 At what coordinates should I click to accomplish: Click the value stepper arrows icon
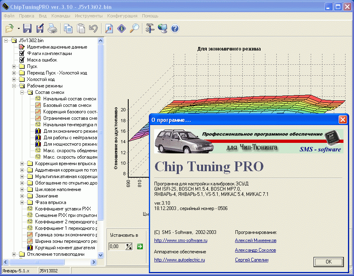129,246
